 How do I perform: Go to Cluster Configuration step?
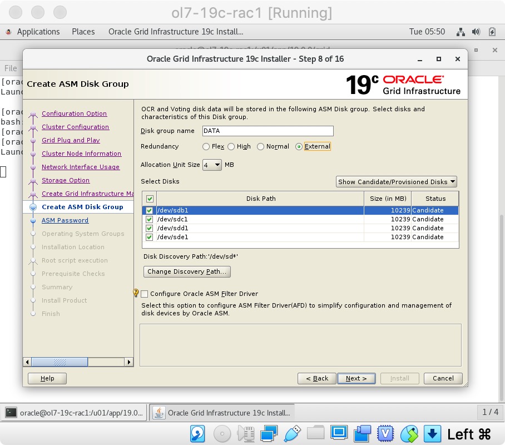(76, 127)
